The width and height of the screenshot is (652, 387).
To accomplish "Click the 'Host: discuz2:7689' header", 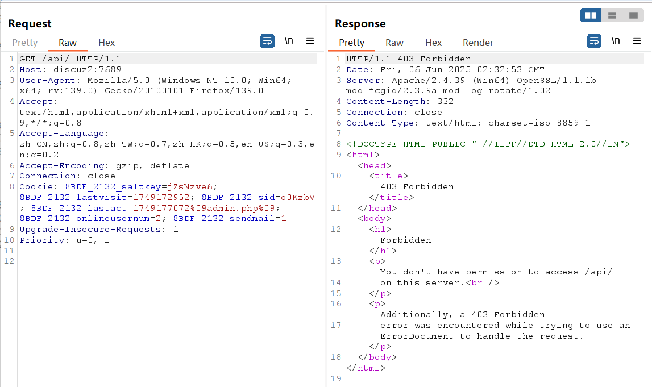I will tap(70, 69).
